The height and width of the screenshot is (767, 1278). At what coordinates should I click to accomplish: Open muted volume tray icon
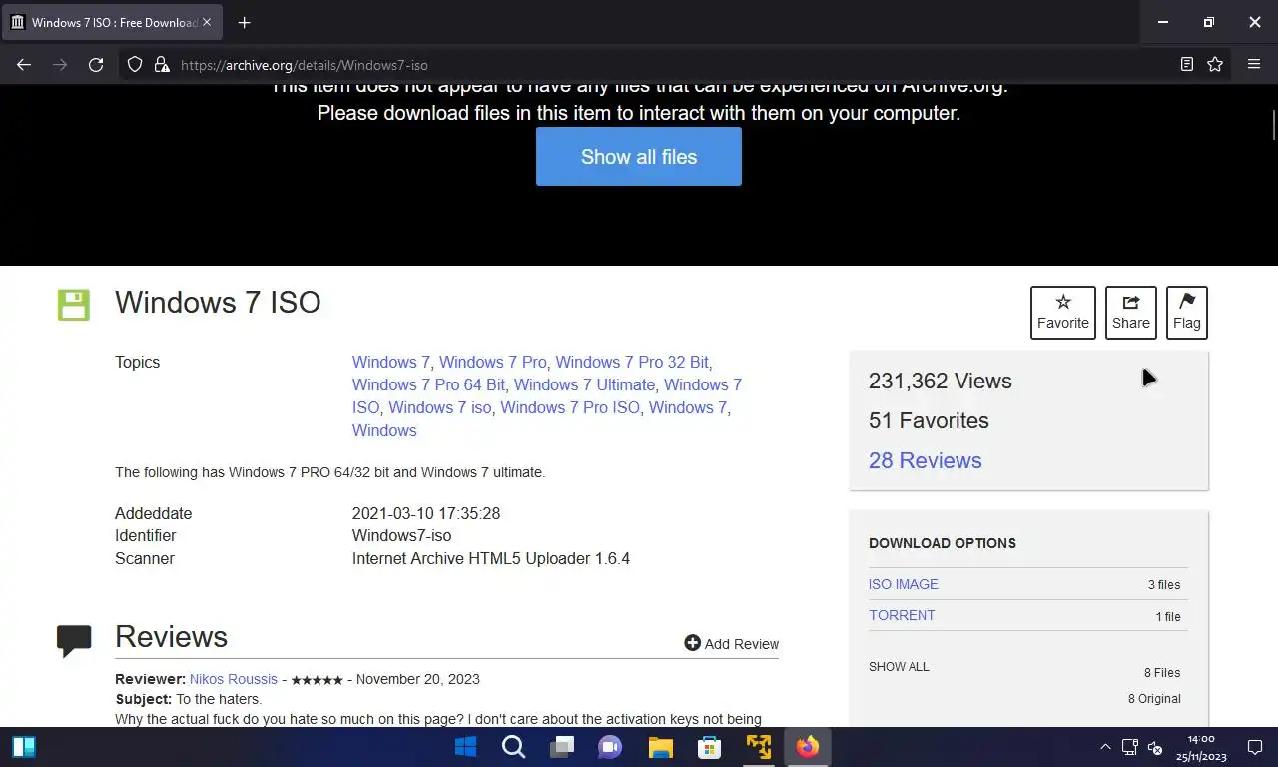pyautogui.click(x=1155, y=747)
